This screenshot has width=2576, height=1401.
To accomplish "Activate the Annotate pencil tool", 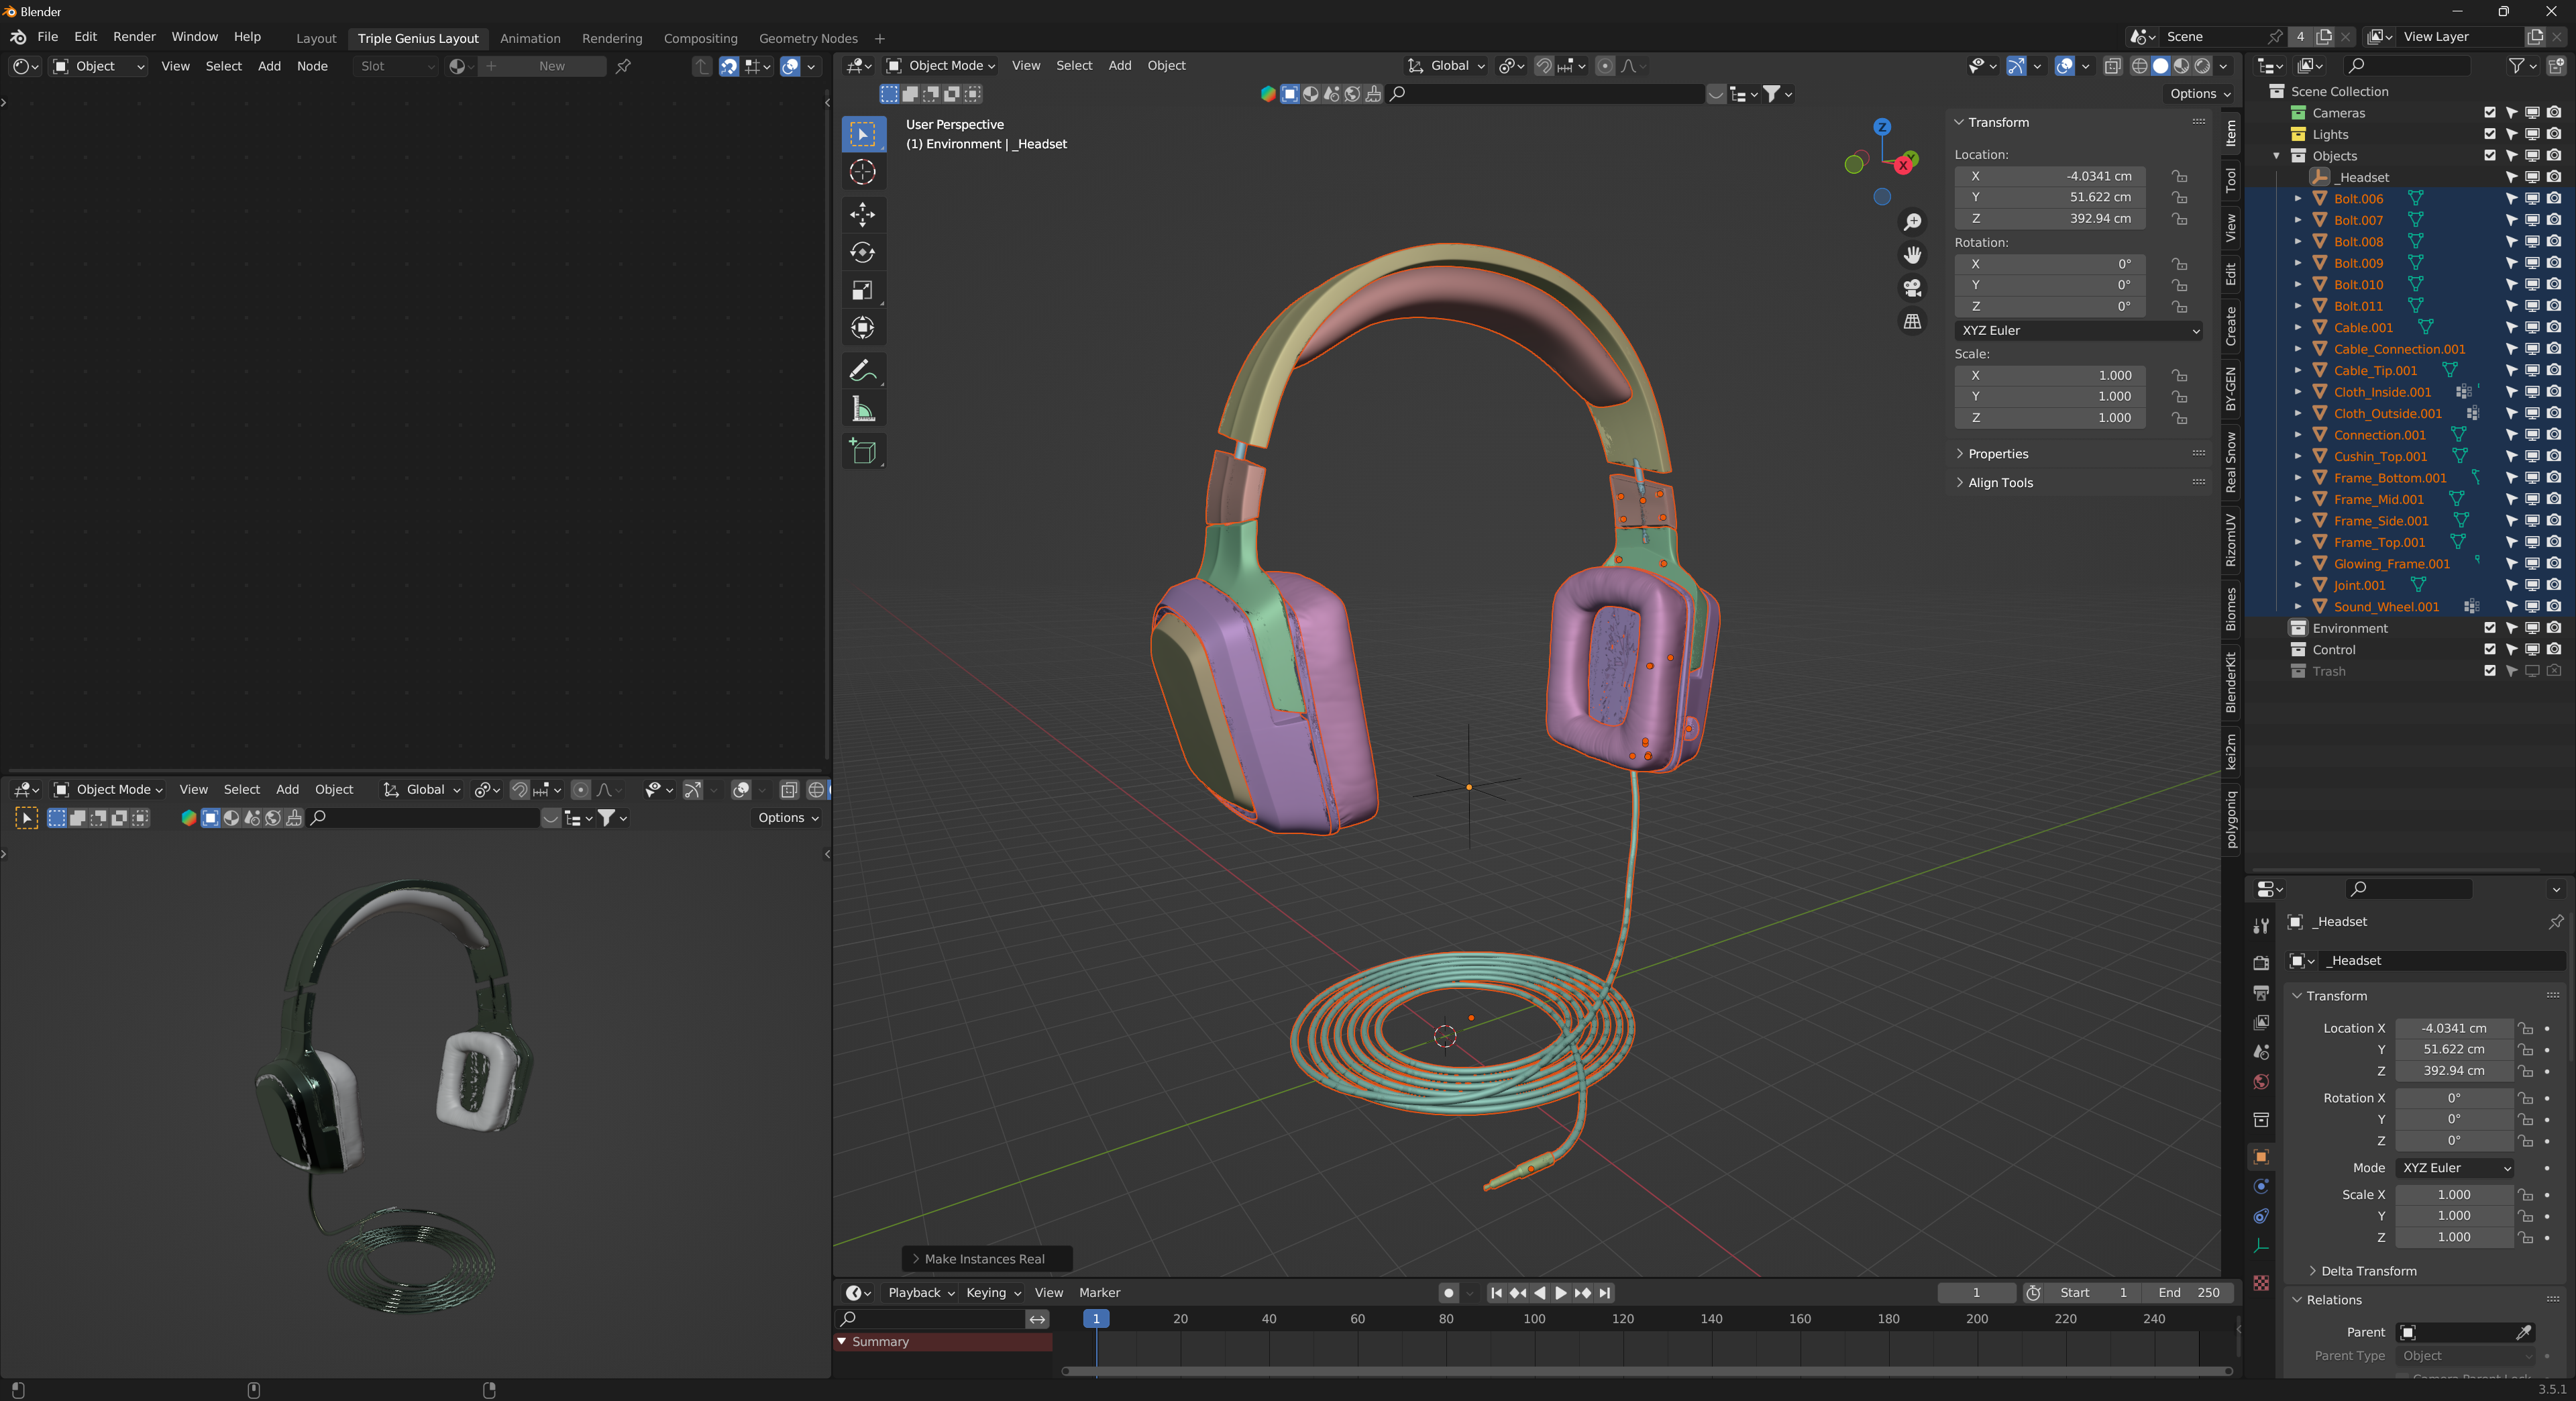I will [862, 371].
